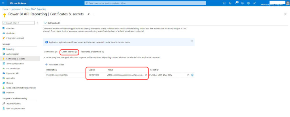Open the more options ellipsis menu
Viewport: 290px width, 117px height.
(93, 14)
